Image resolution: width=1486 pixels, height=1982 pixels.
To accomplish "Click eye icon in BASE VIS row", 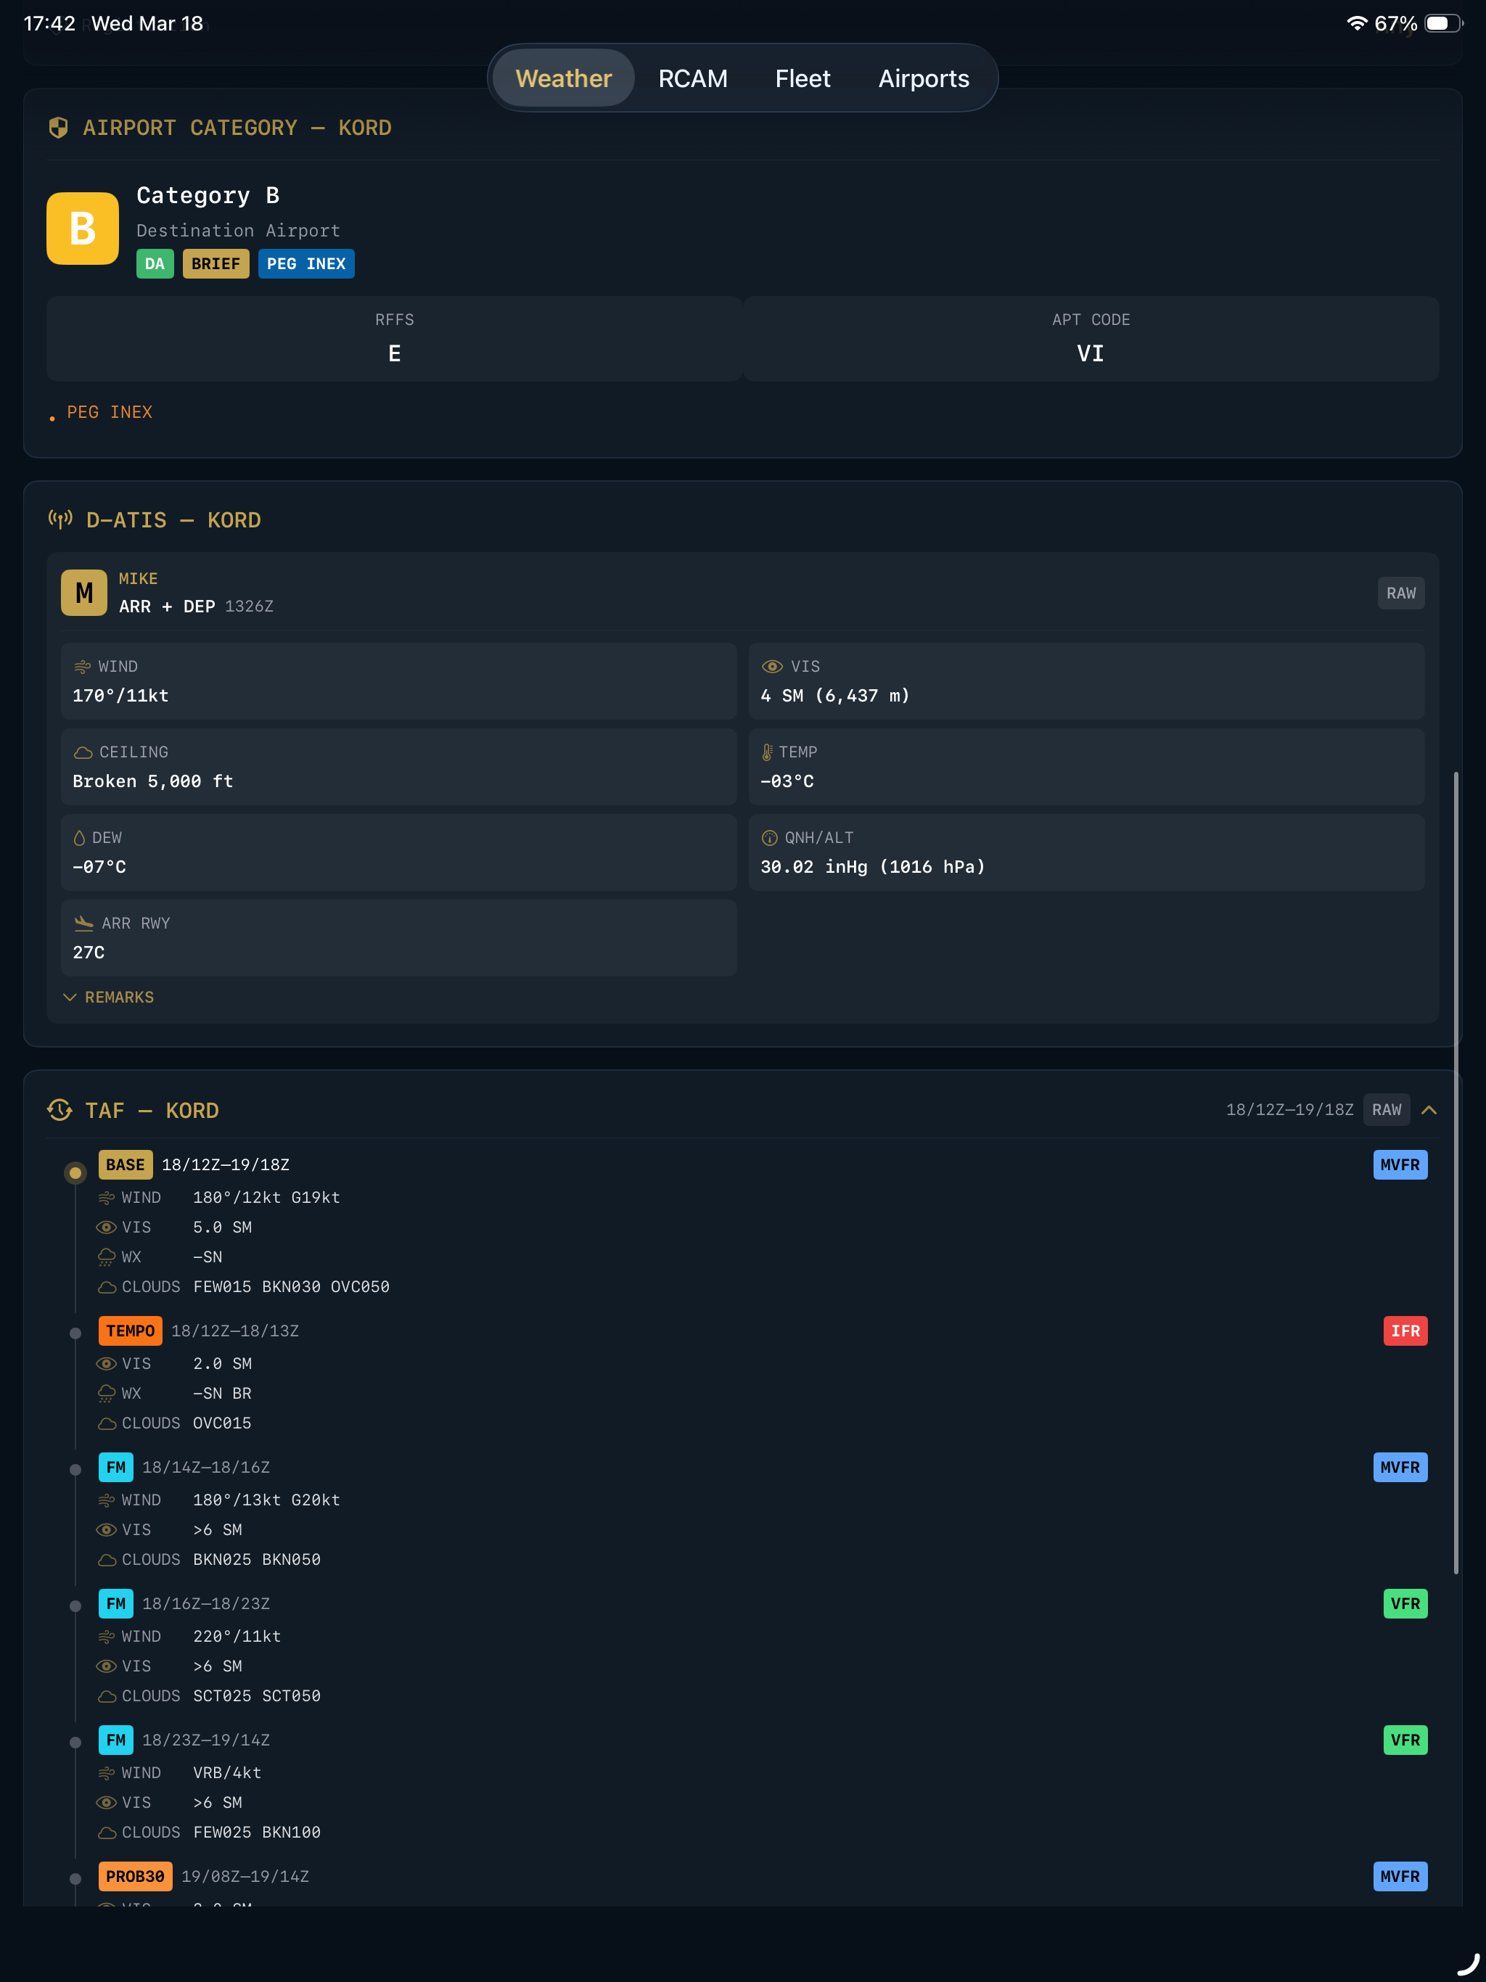I will (107, 1228).
